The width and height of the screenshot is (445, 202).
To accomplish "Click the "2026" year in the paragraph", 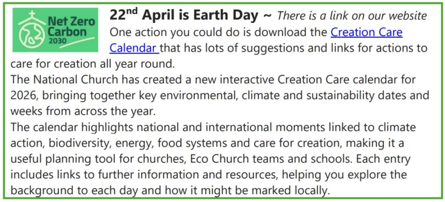I will tap(21, 95).
